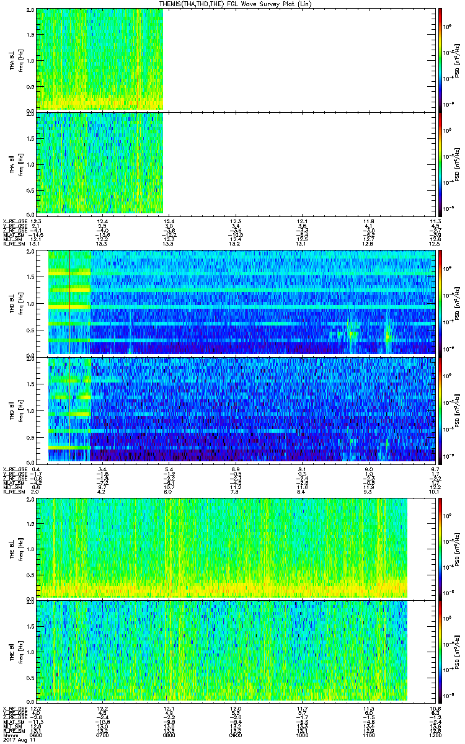
Task: Click the THA BL spectrogram panel
Action: [234, 60]
